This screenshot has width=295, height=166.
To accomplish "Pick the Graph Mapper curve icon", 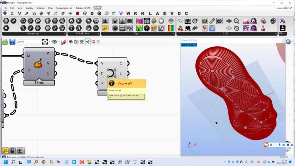I will (161, 28).
